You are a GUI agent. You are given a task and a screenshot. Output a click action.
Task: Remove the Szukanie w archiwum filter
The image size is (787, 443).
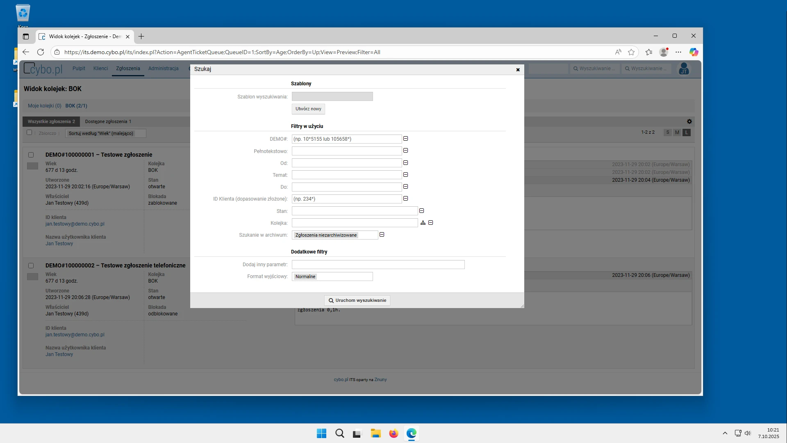[382, 235]
